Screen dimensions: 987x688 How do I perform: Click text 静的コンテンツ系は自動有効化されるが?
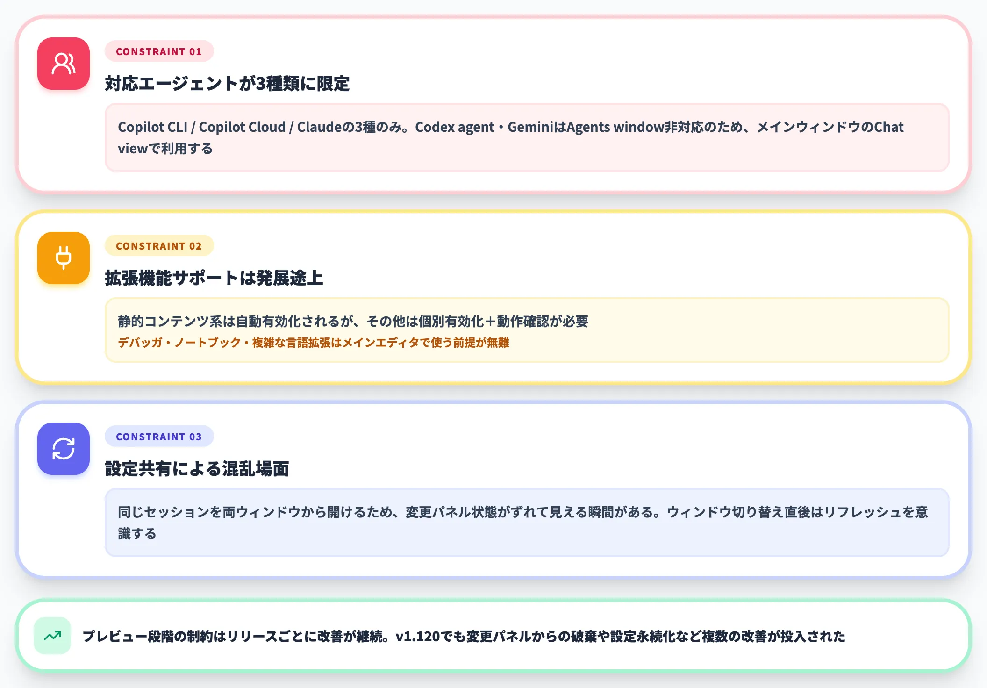click(353, 321)
